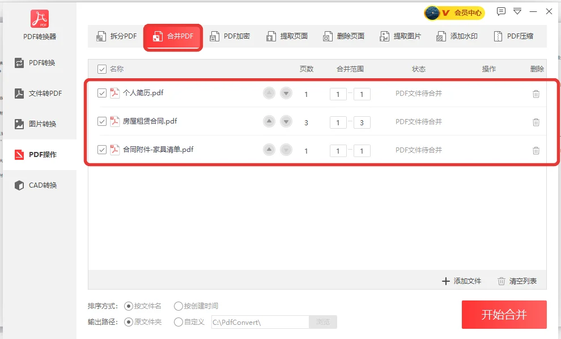Delete 合同附件-家具清单.pdf using trash icon

coord(536,151)
